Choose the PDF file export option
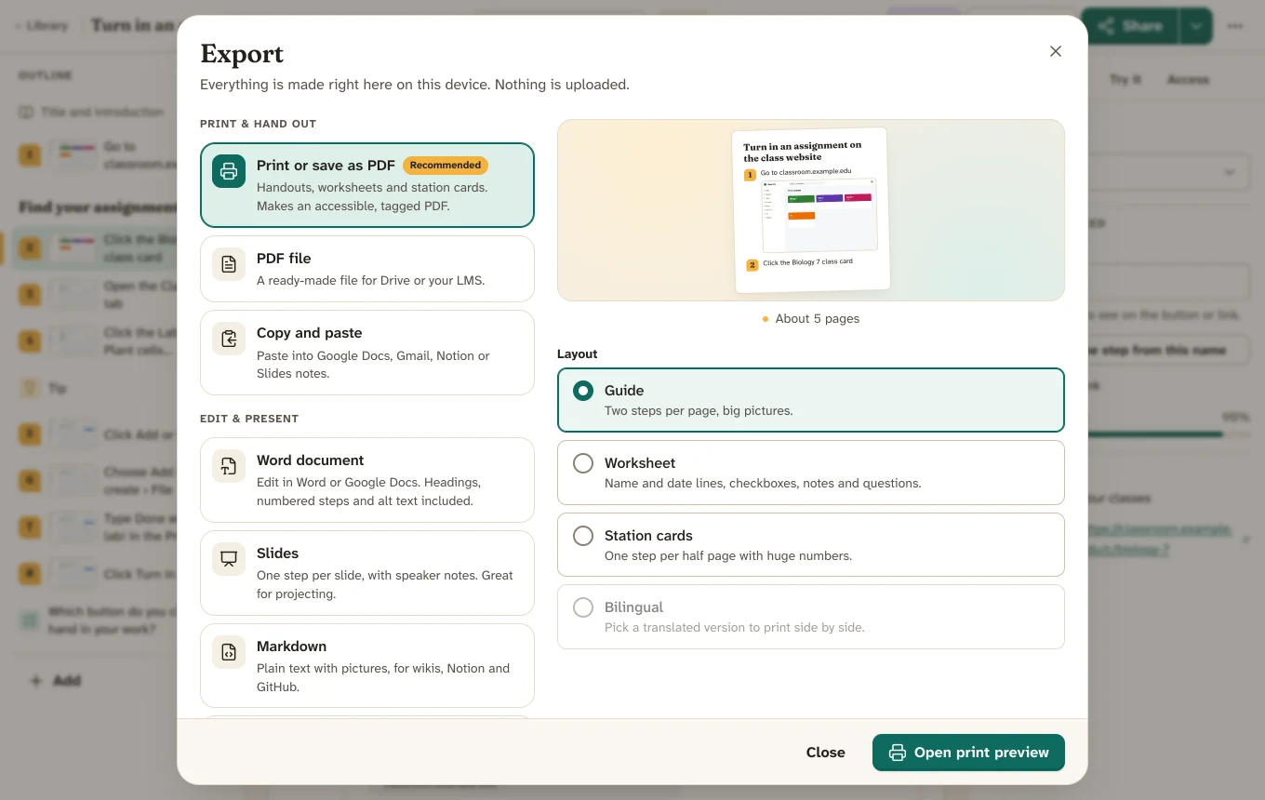The height and width of the screenshot is (800, 1265). pos(367,269)
